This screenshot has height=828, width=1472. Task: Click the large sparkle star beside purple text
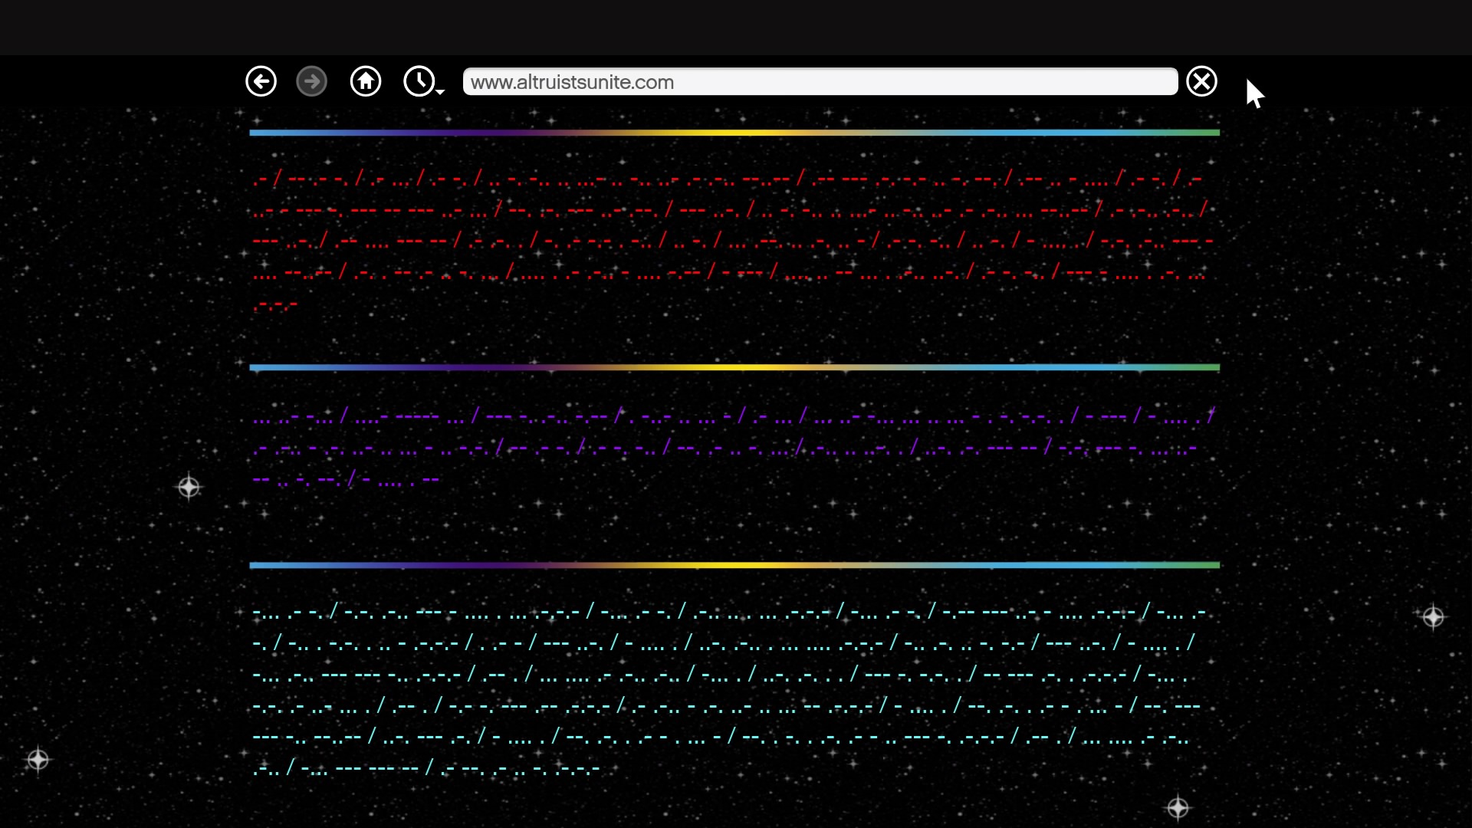189,487
